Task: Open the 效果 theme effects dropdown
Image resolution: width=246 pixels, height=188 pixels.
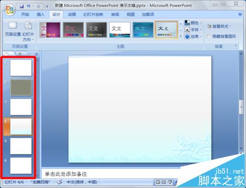Action: [x=193, y=36]
